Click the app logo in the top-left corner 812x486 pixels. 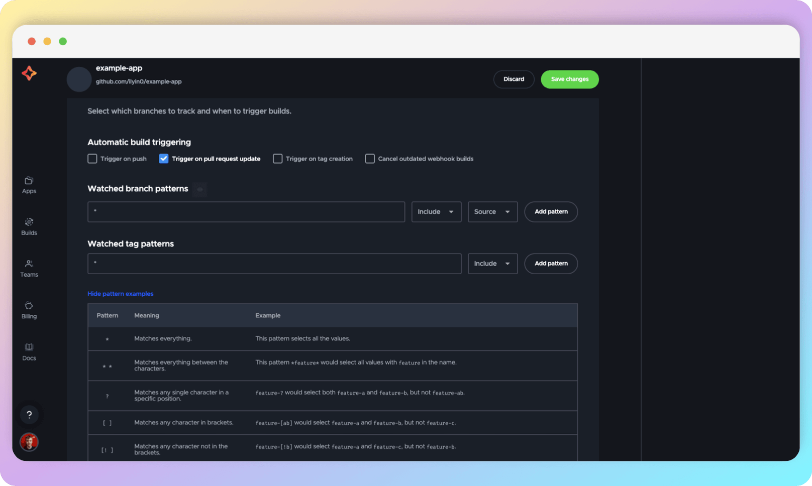[29, 73]
